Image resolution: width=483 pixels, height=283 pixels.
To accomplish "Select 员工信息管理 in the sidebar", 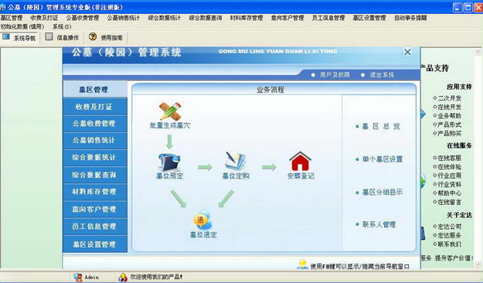I will point(95,227).
